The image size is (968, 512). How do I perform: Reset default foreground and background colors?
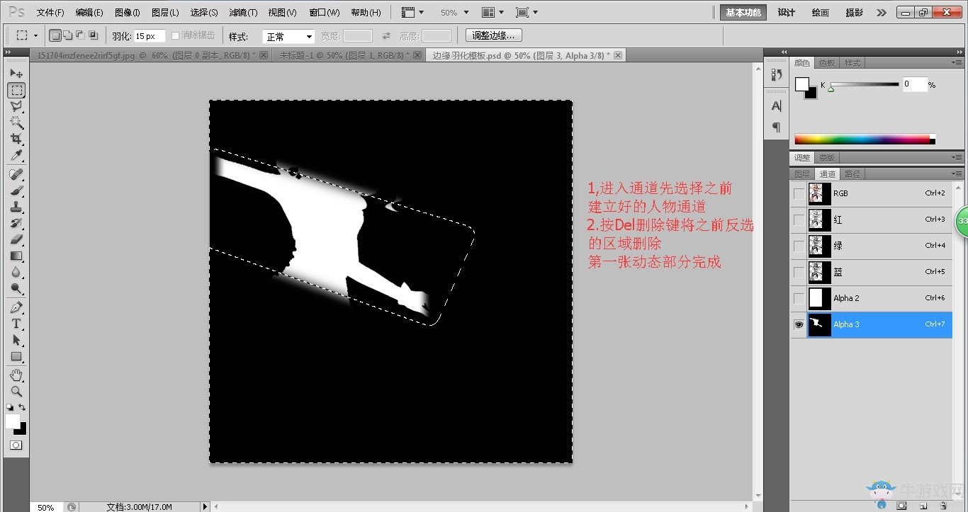point(10,407)
